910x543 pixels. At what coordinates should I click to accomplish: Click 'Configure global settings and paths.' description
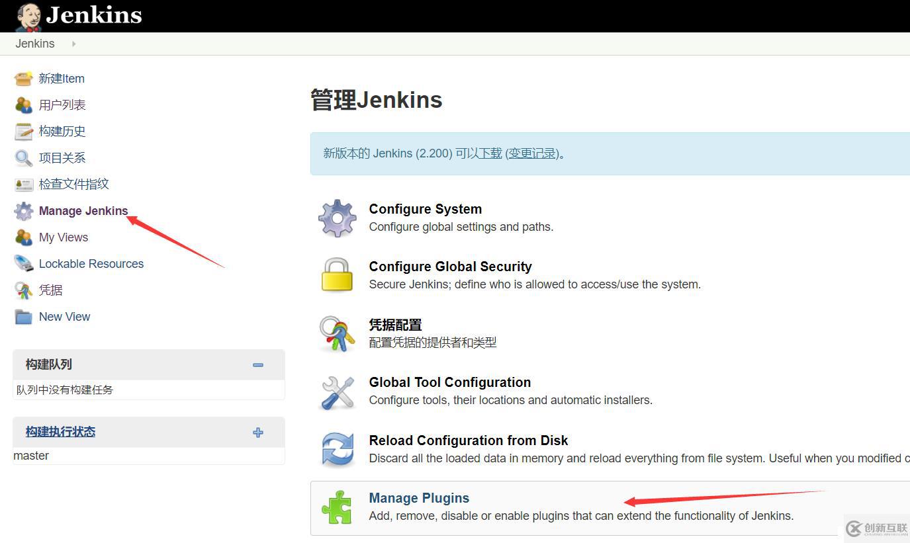(x=461, y=227)
